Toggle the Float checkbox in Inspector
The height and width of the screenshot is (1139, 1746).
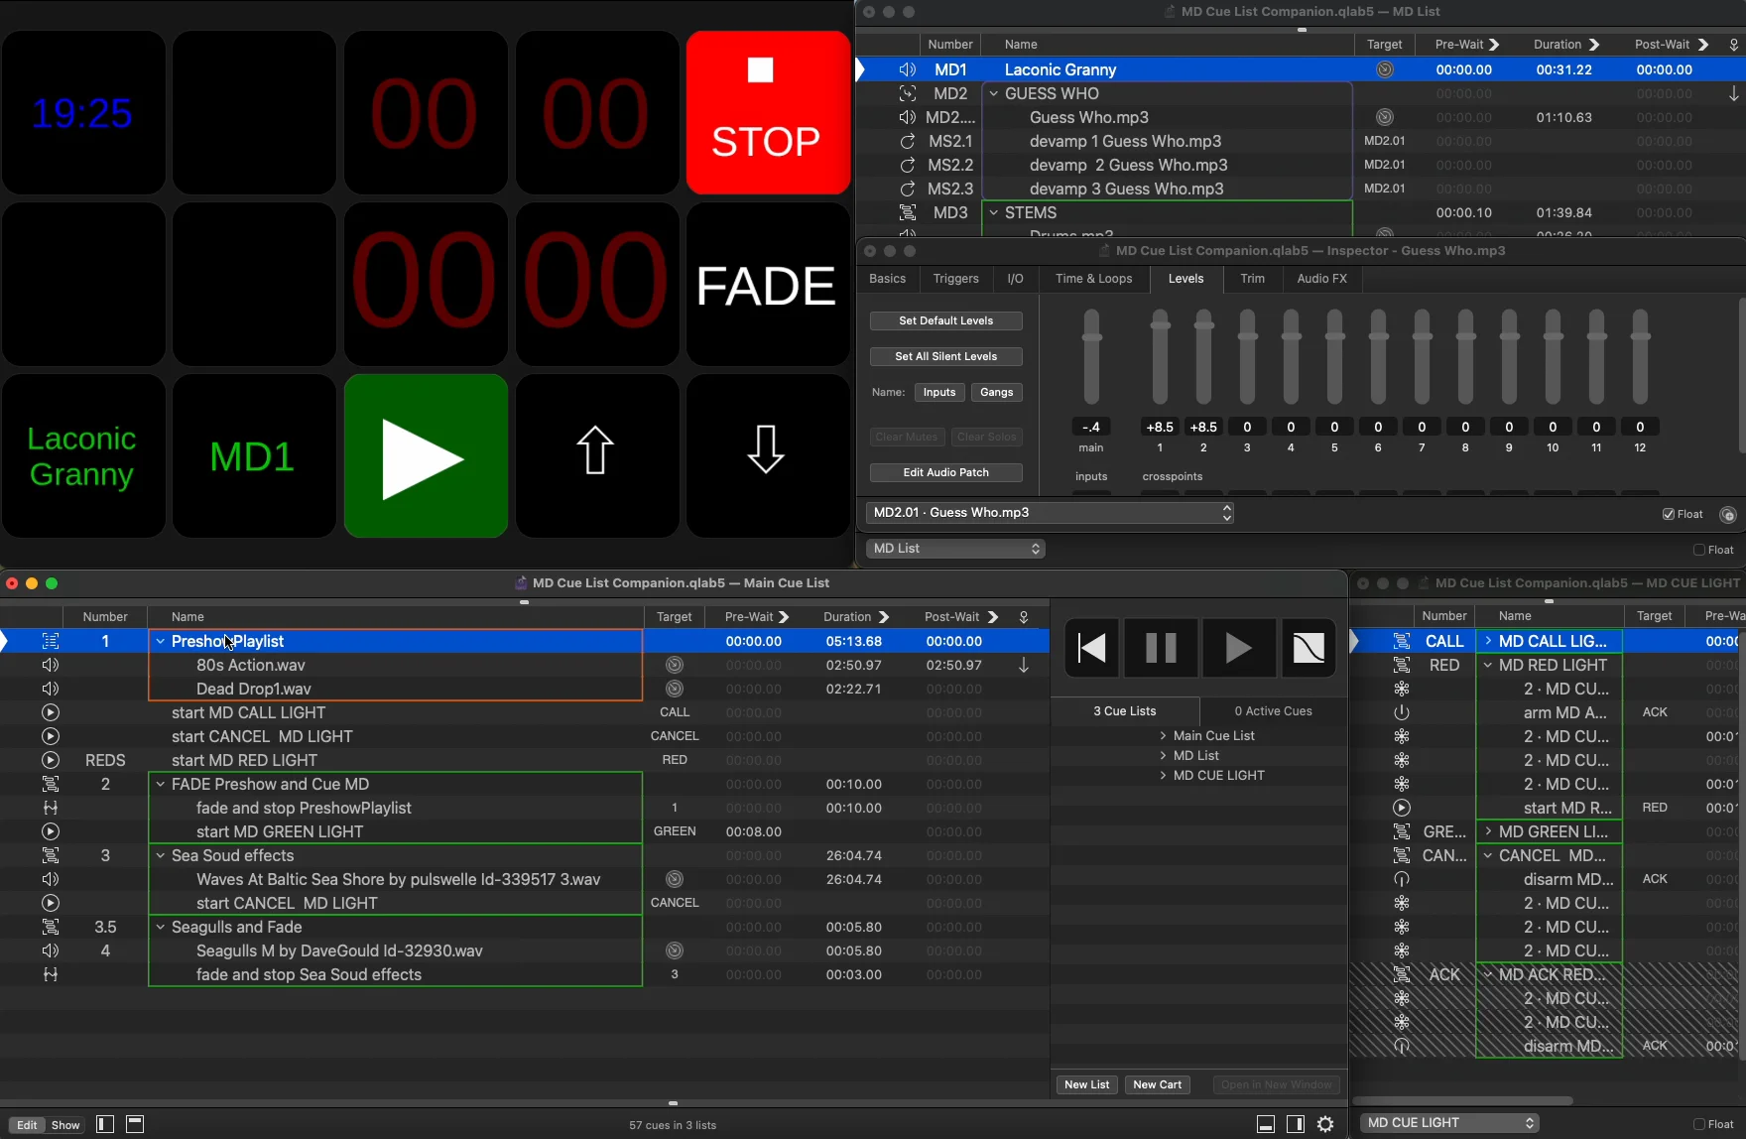pyautogui.click(x=1669, y=514)
